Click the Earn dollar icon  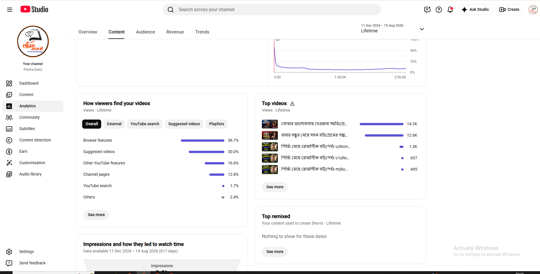tap(9, 151)
